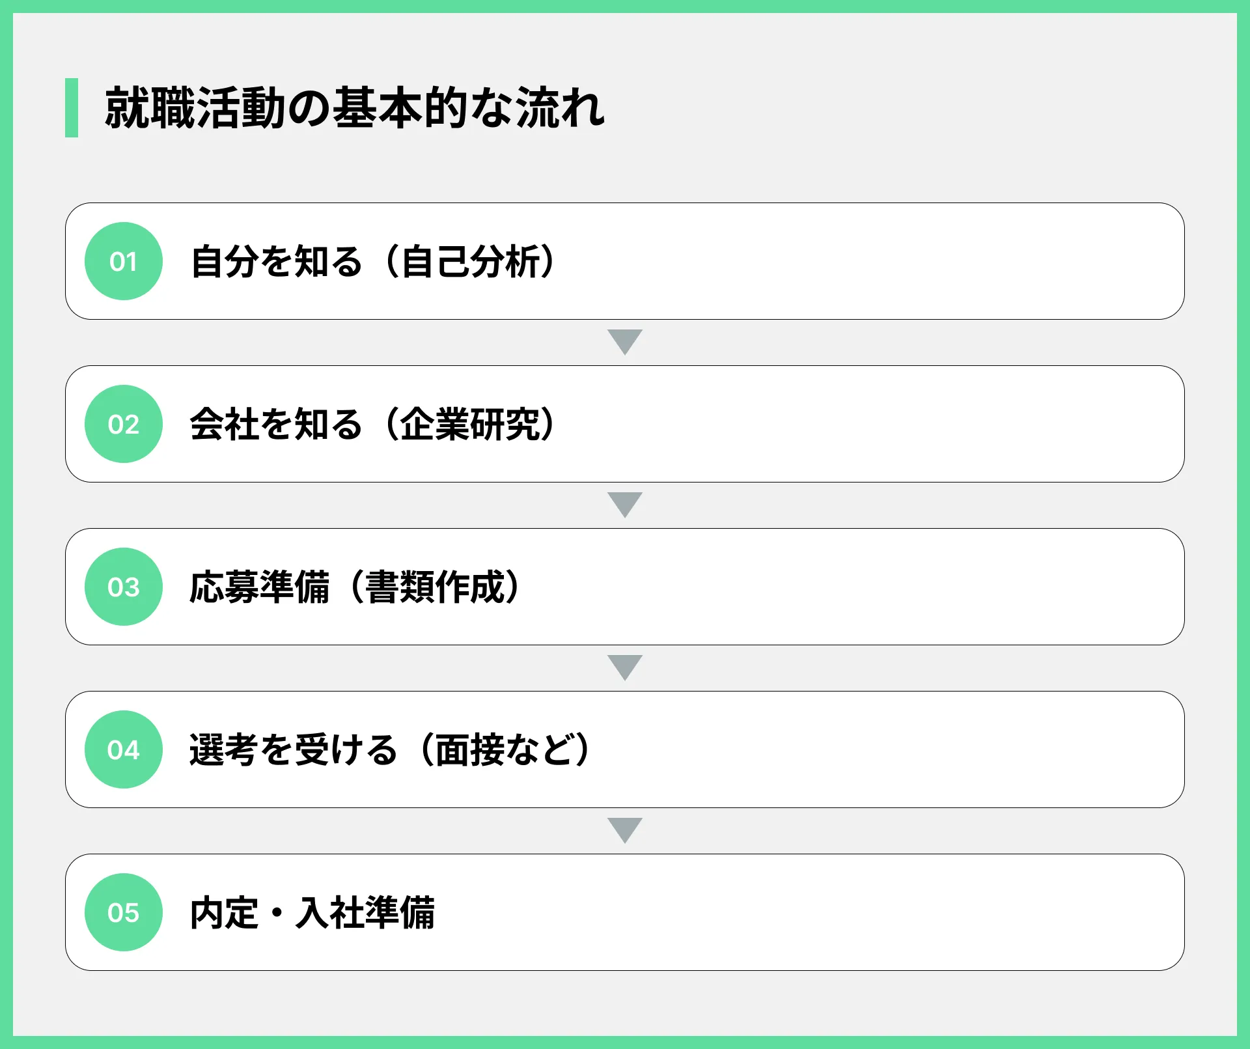This screenshot has height=1049, width=1250.
Task: Click the green 05 step circle
Action: 124,912
